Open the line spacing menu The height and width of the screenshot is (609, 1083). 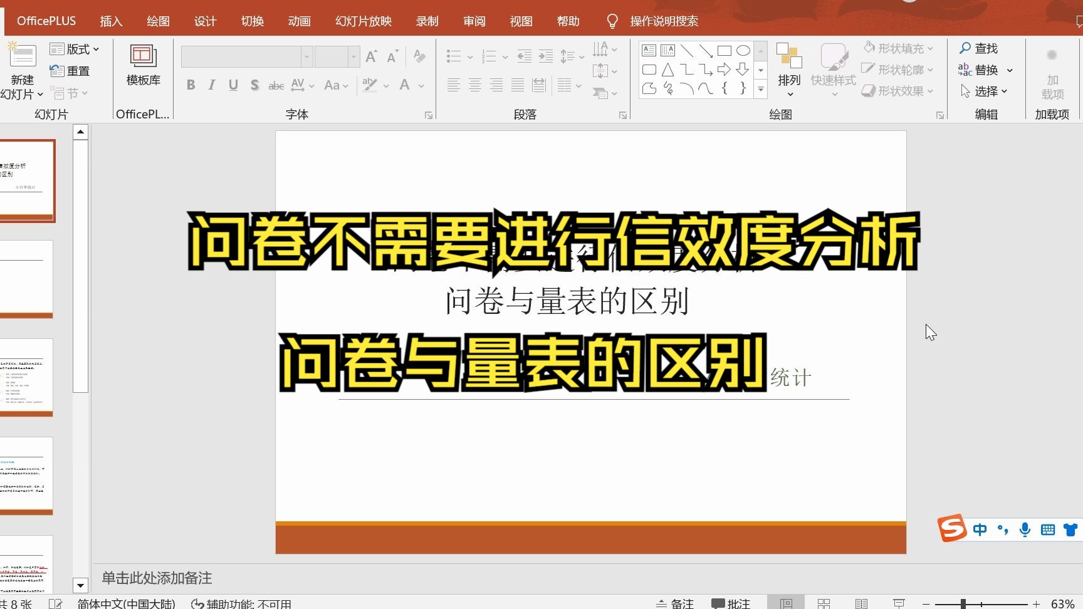[572, 56]
